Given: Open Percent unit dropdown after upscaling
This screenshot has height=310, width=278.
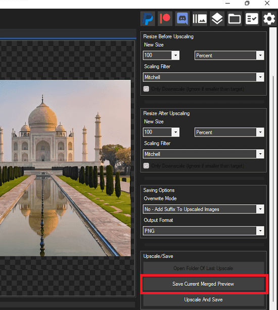Looking at the screenshot, I should (229, 132).
